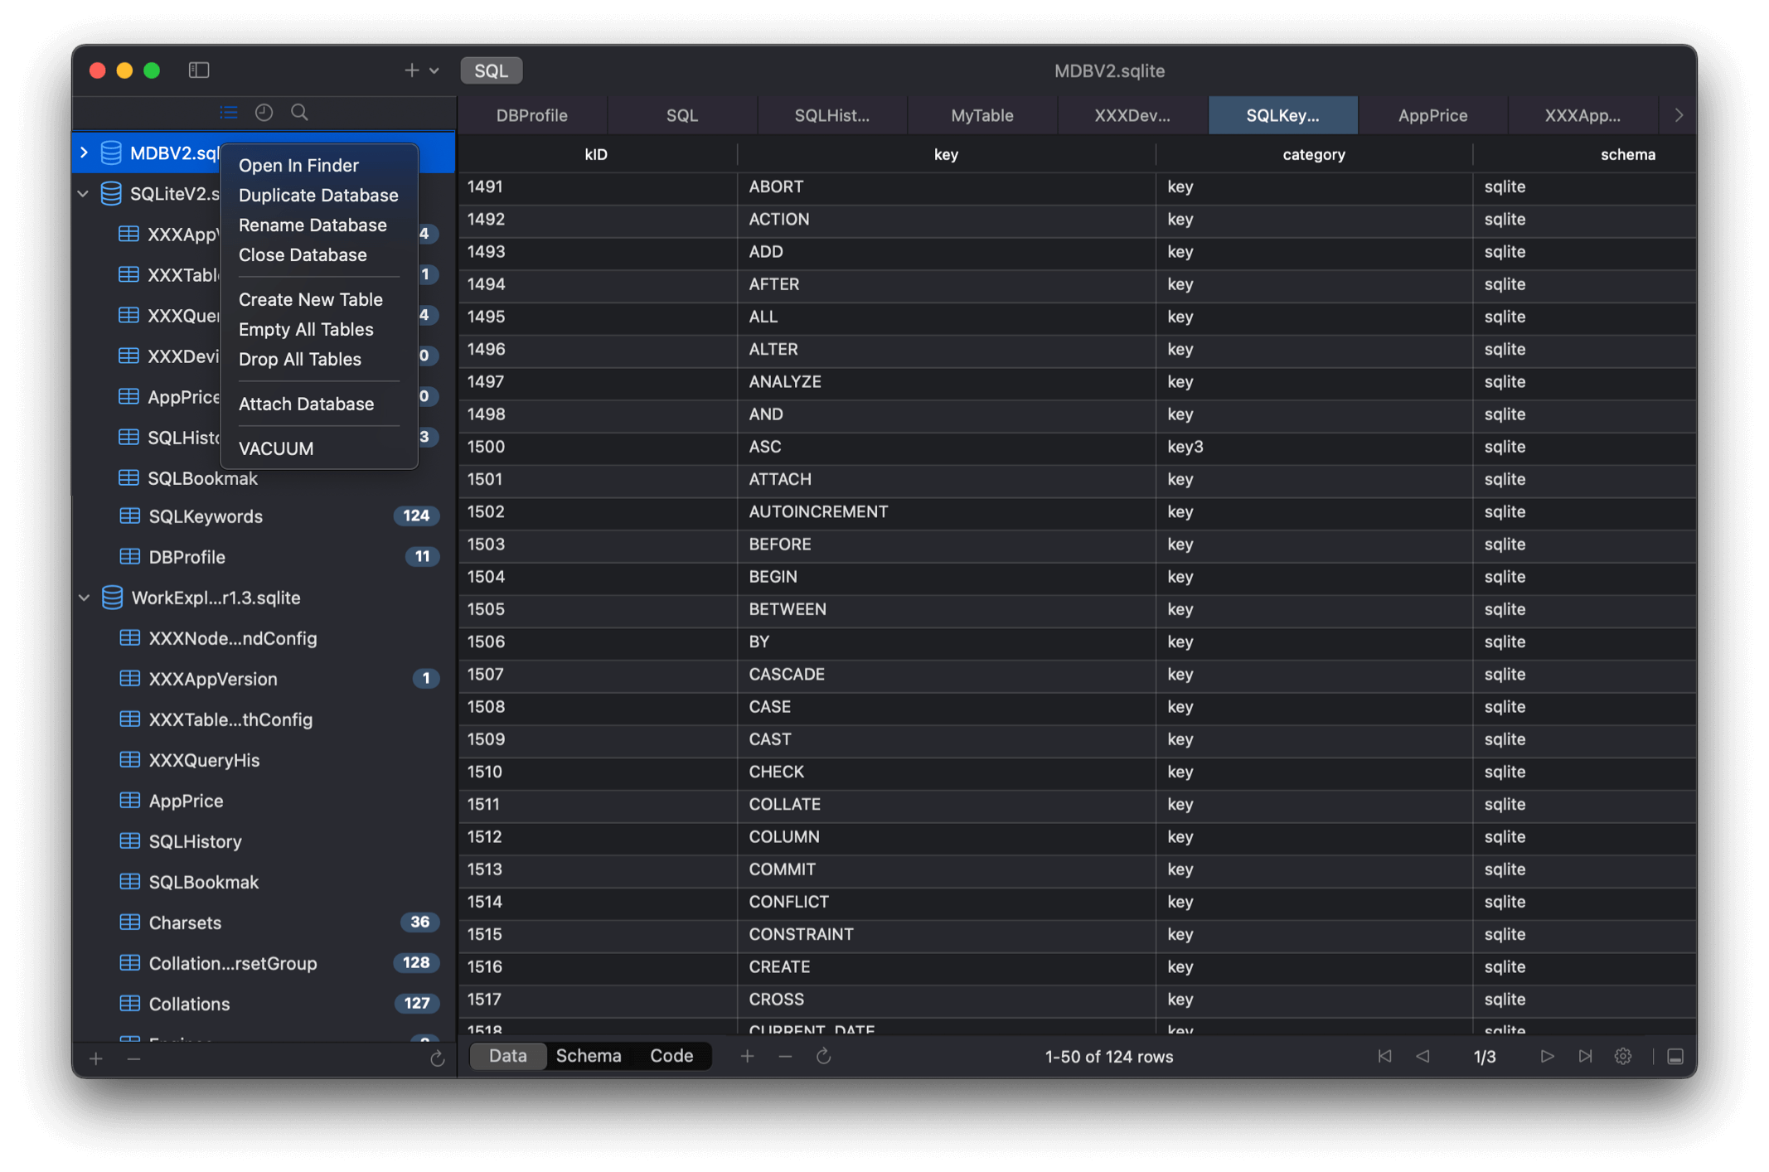1769x1172 pixels.
Task: Select the SQLKeywords table in sidebar
Action: tap(206, 516)
